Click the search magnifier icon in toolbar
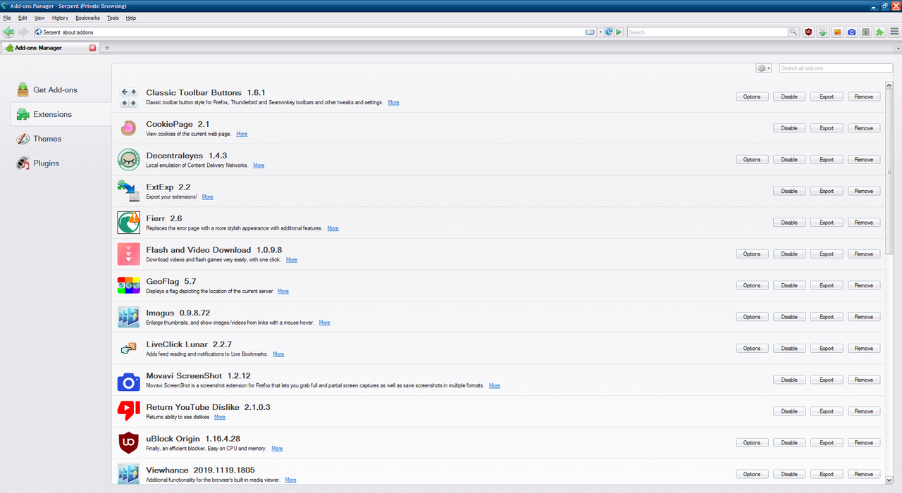 tap(794, 32)
